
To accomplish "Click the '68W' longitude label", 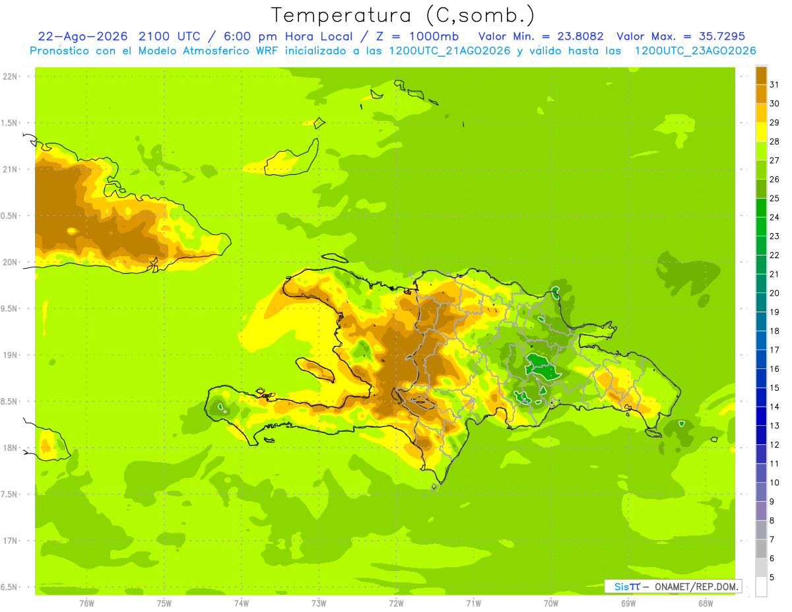I will (705, 603).
